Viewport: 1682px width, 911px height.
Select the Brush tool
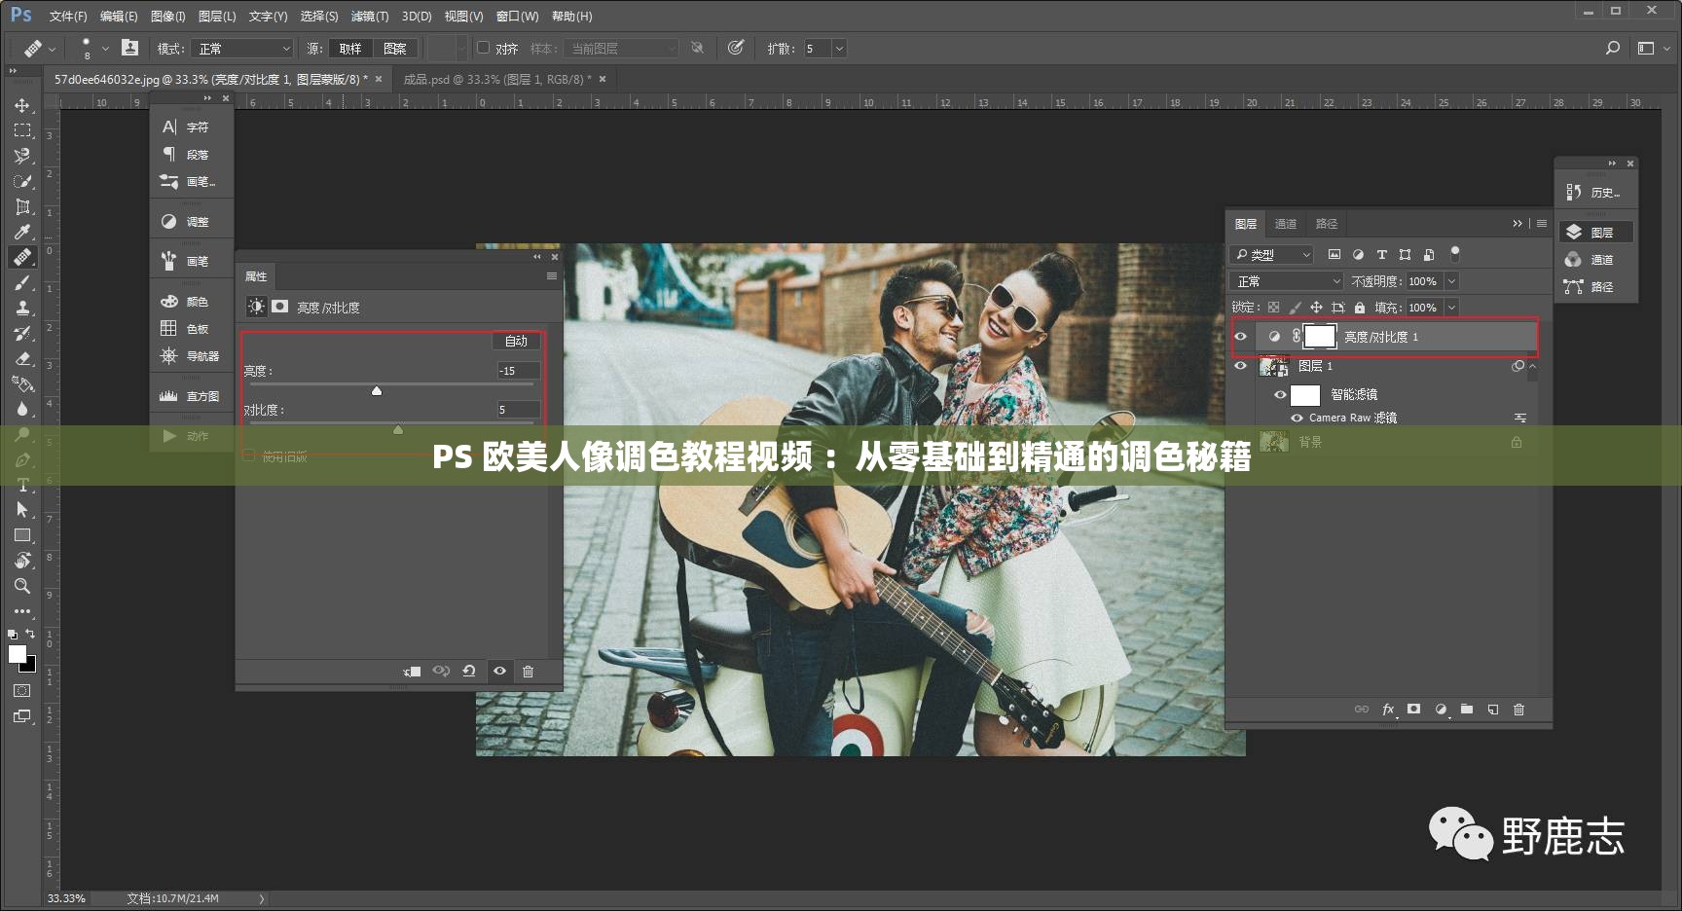22,282
